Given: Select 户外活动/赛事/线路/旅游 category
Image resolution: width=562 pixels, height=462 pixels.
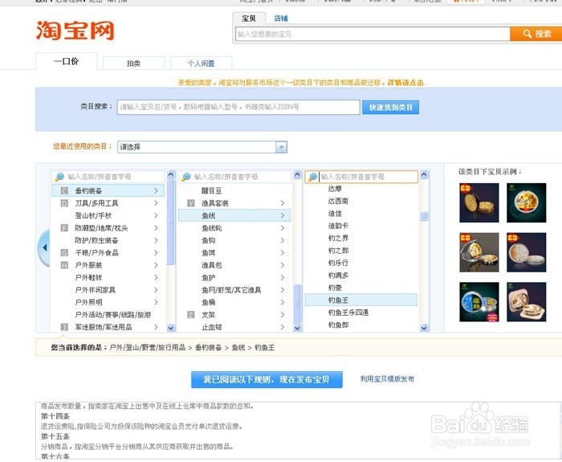Looking at the screenshot, I should tap(113, 315).
